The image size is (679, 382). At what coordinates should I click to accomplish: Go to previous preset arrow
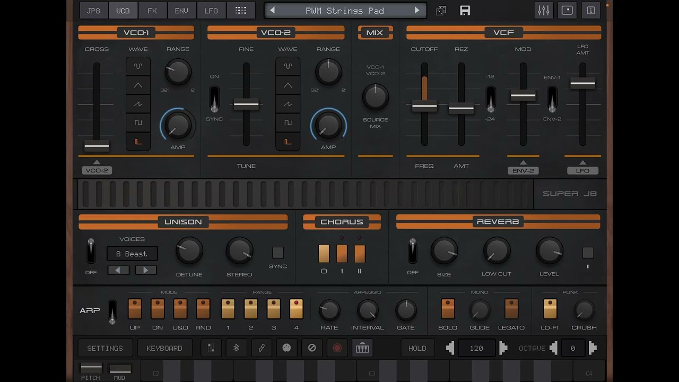pos(272,10)
